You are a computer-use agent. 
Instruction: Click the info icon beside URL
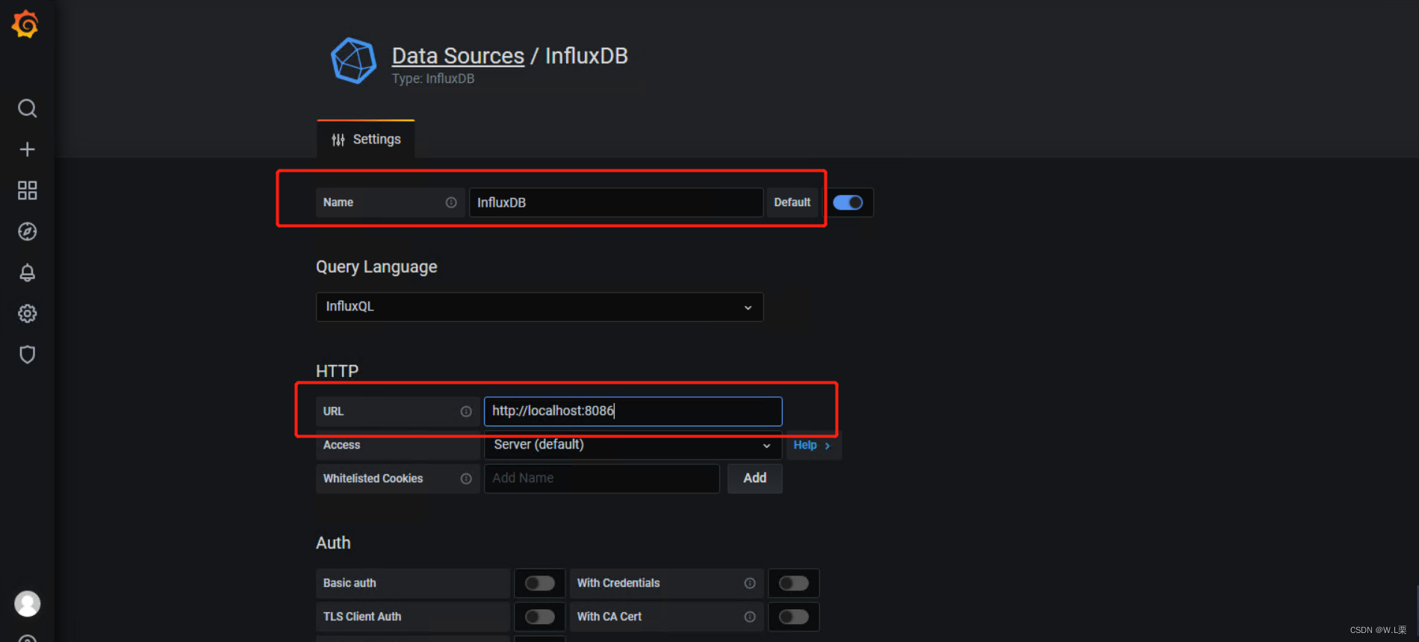[x=466, y=411]
